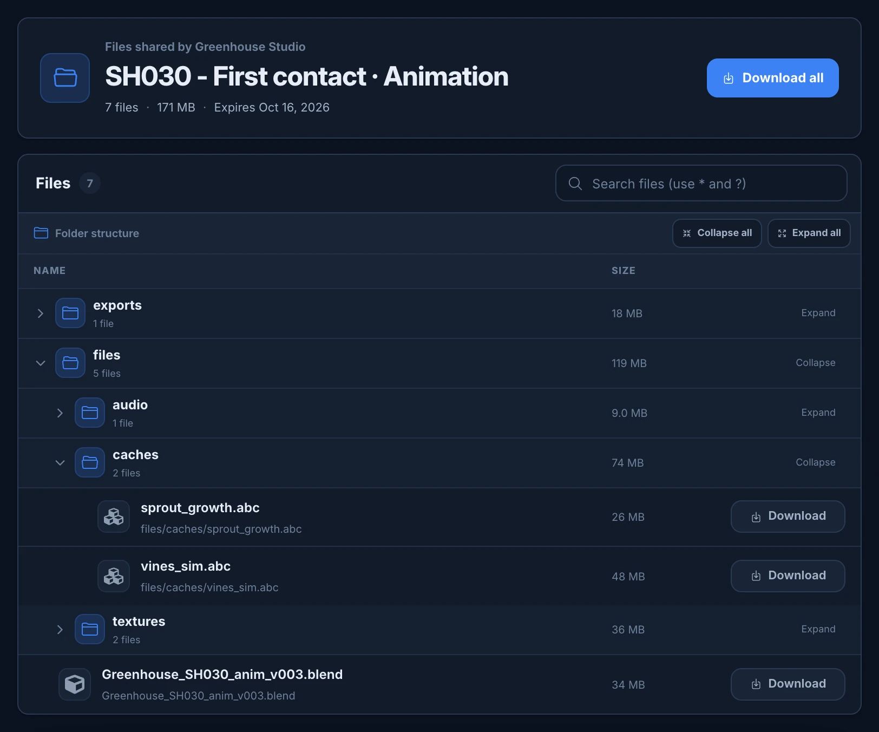Download Greenhouse_SH030_anim_v003.blend file
The image size is (879, 732).
[x=788, y=684]
